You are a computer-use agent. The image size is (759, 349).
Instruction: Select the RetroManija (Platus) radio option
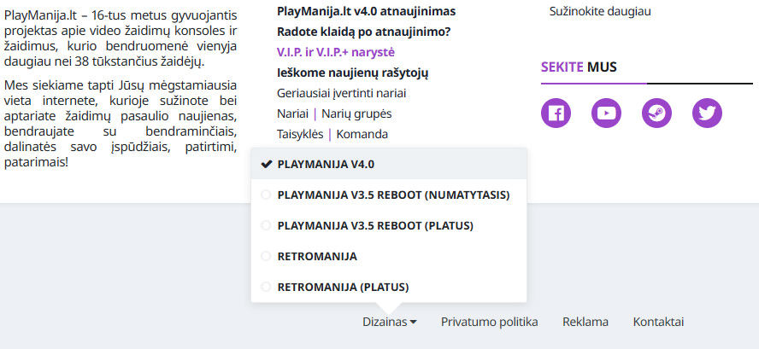[266, 287]
